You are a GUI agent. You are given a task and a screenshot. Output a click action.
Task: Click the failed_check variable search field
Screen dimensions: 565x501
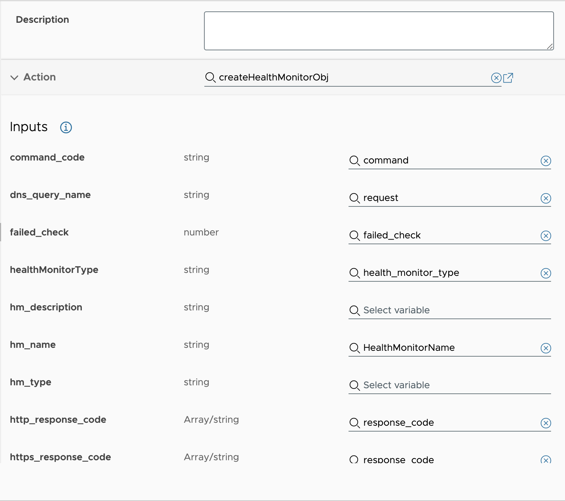(444, 235)
